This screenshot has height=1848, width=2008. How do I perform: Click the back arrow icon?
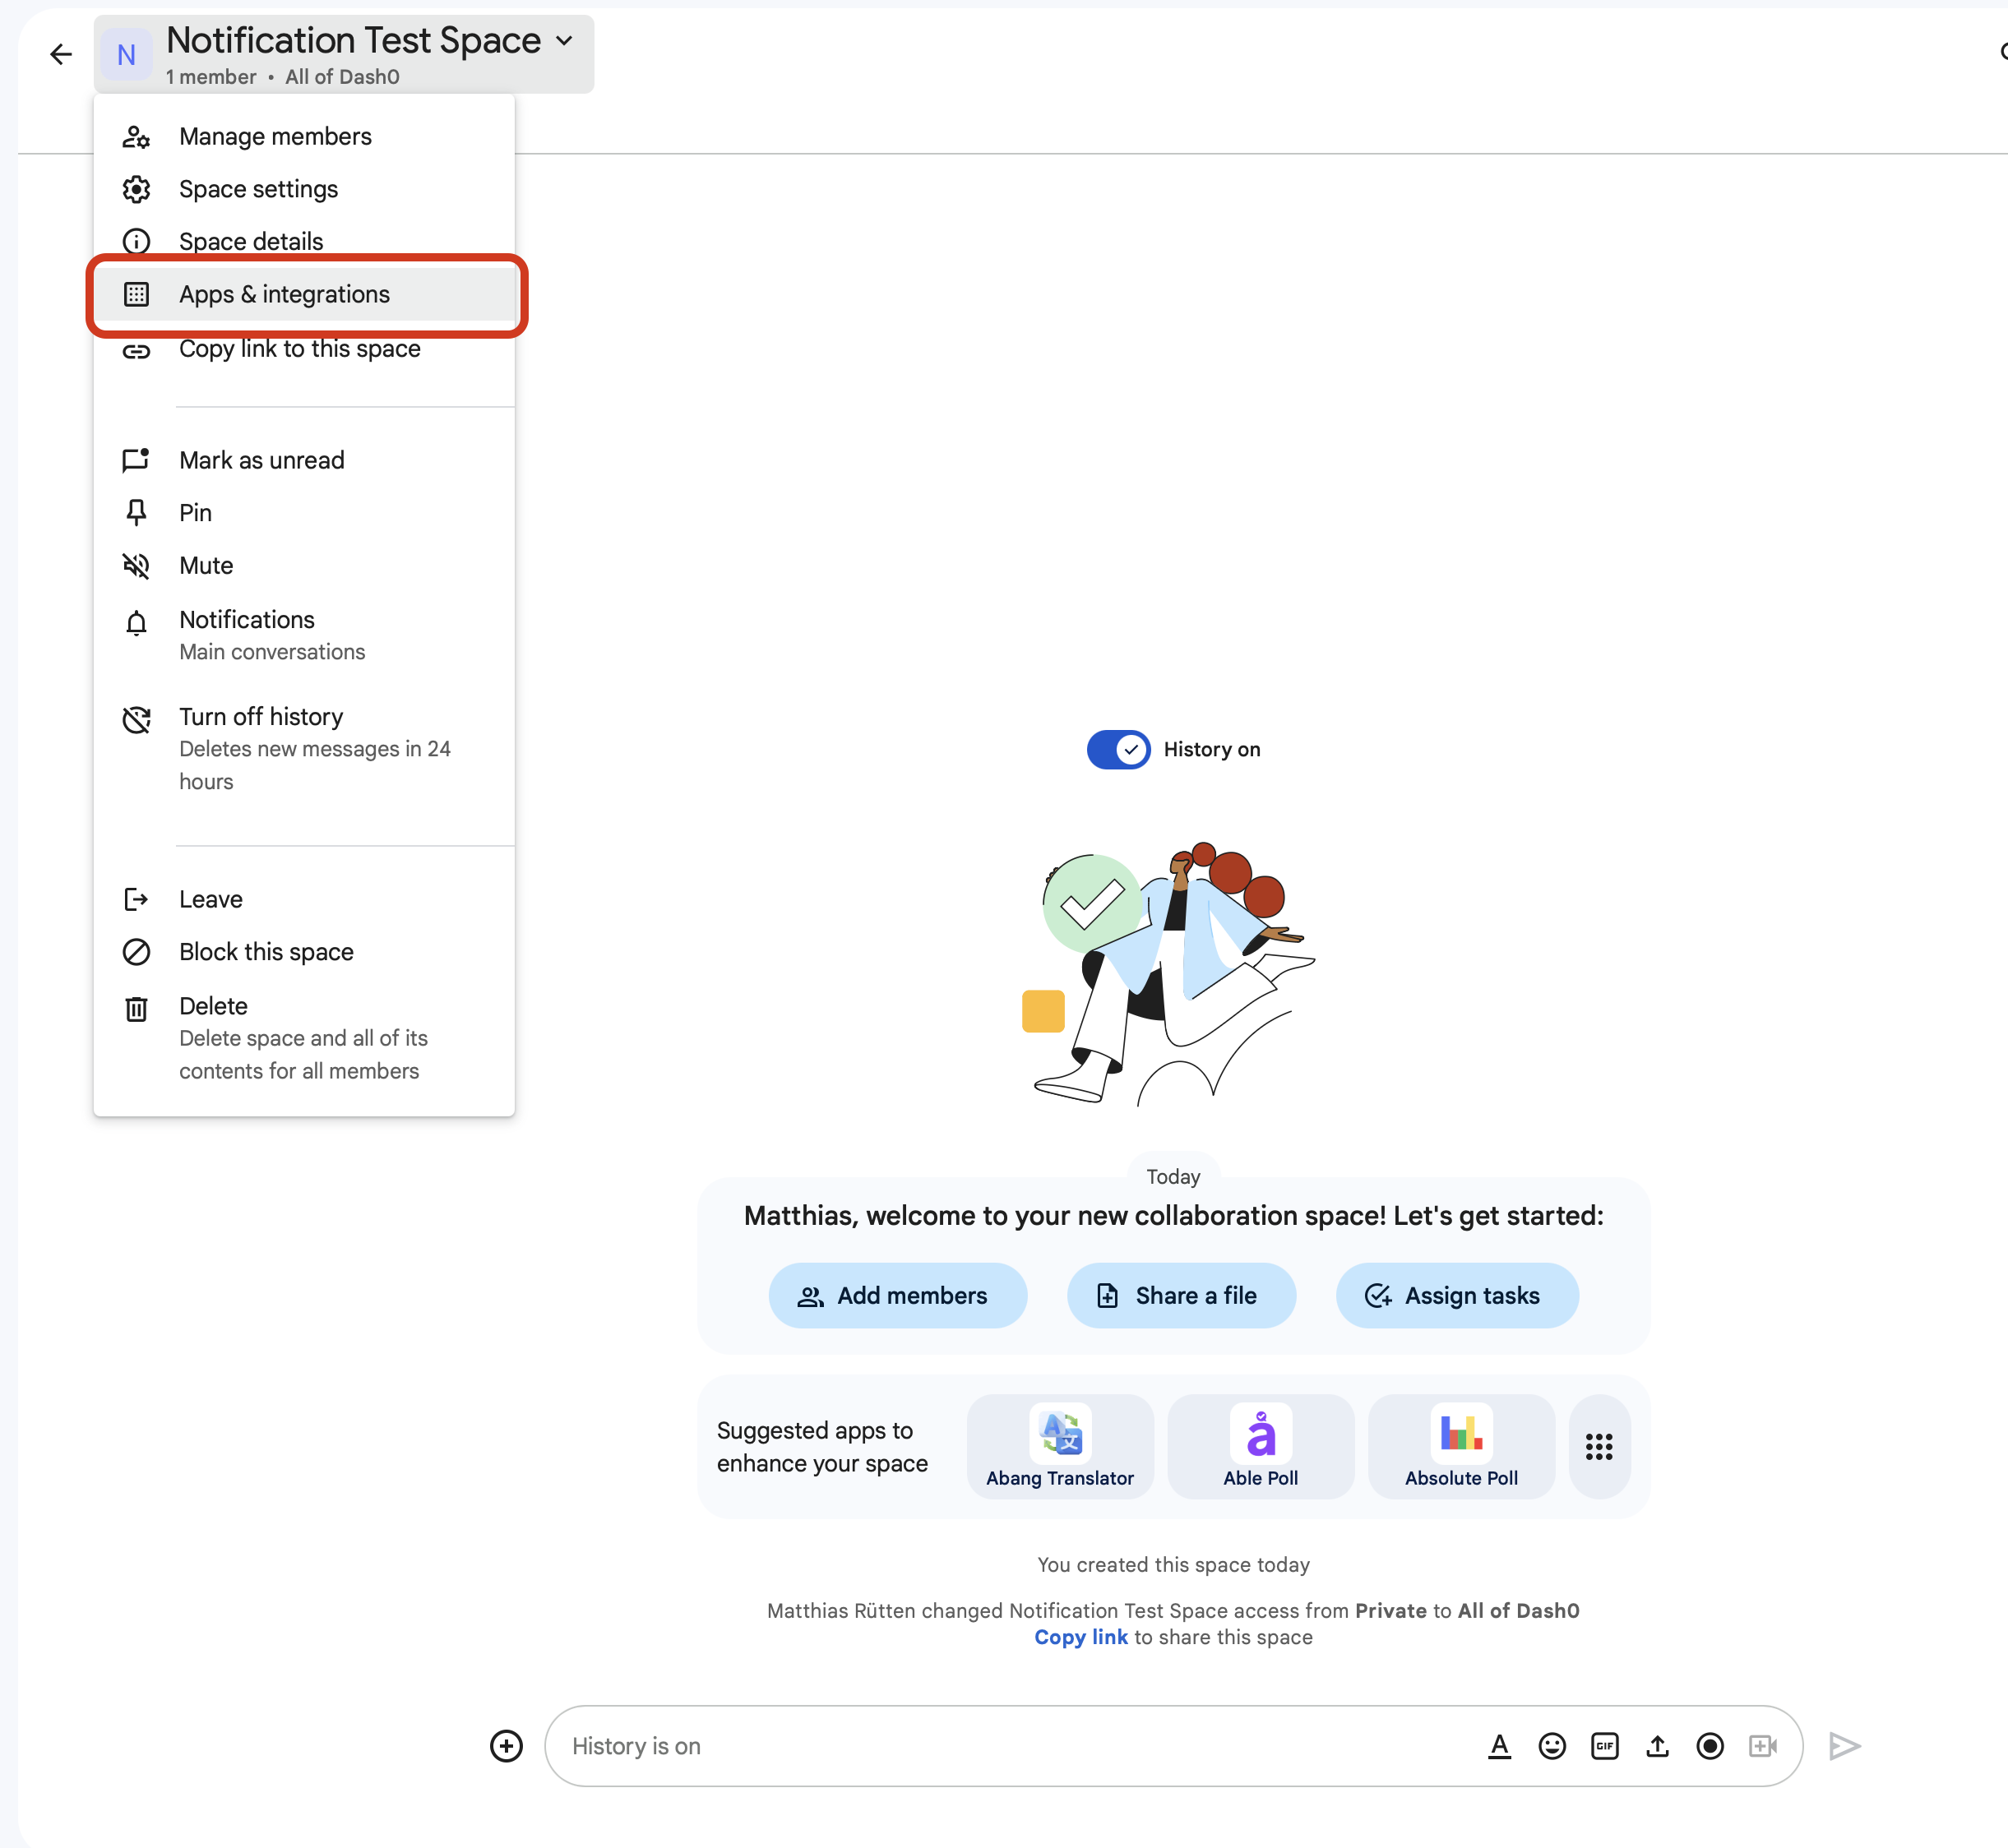pos(61,54)
